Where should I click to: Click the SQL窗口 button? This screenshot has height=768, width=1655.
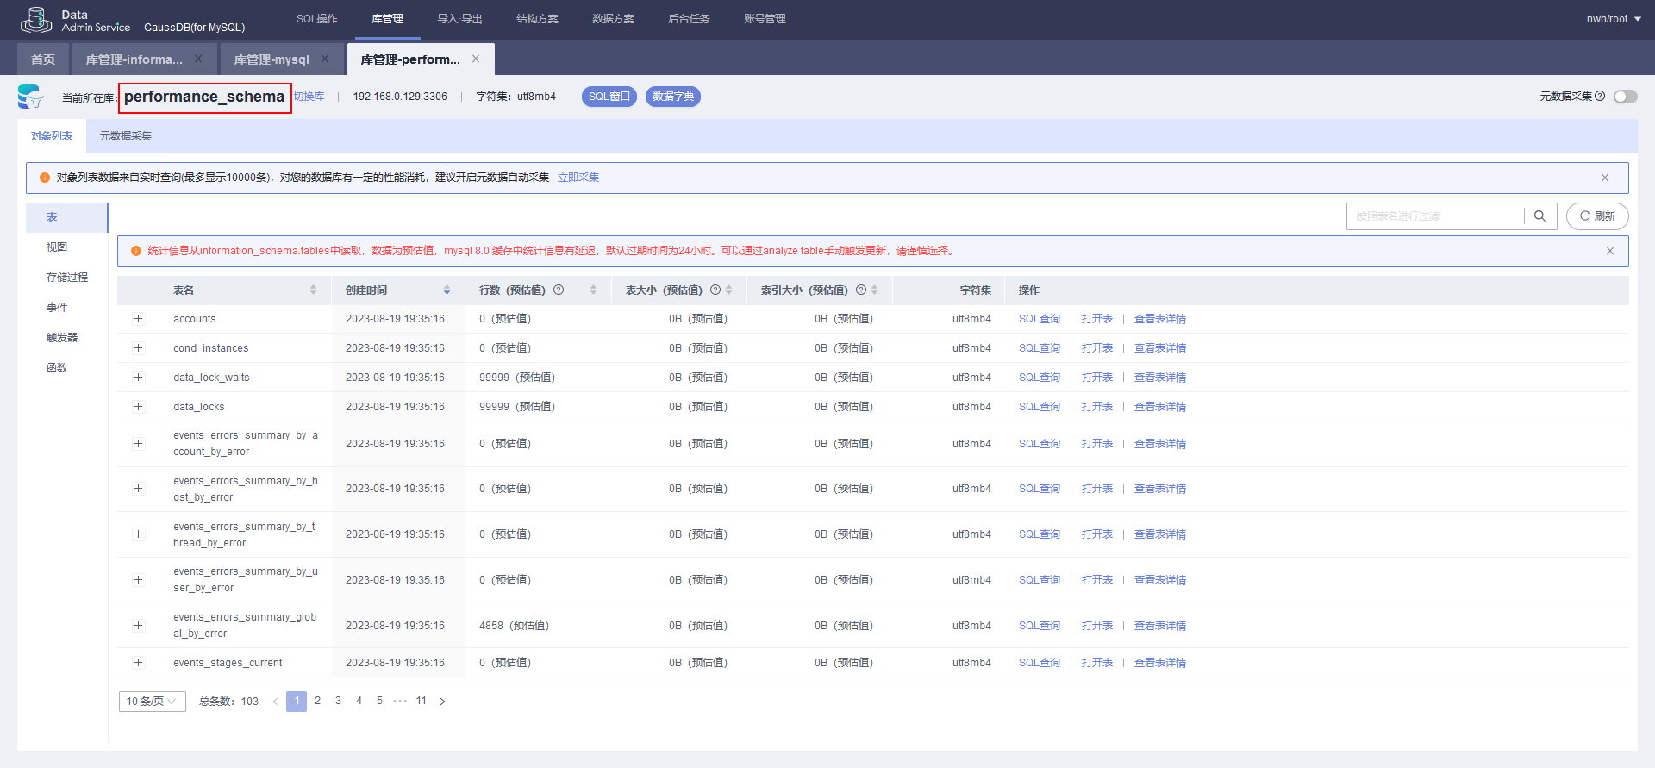609,97
